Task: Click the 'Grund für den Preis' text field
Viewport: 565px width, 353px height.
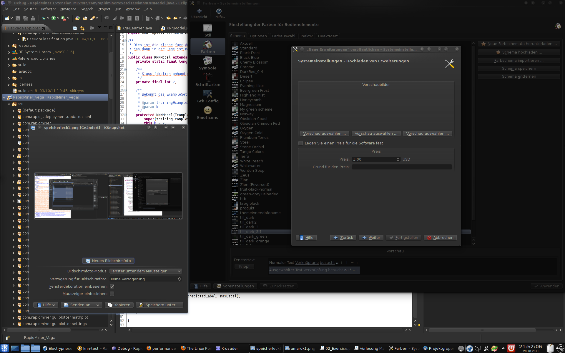Action: point(402,167)
